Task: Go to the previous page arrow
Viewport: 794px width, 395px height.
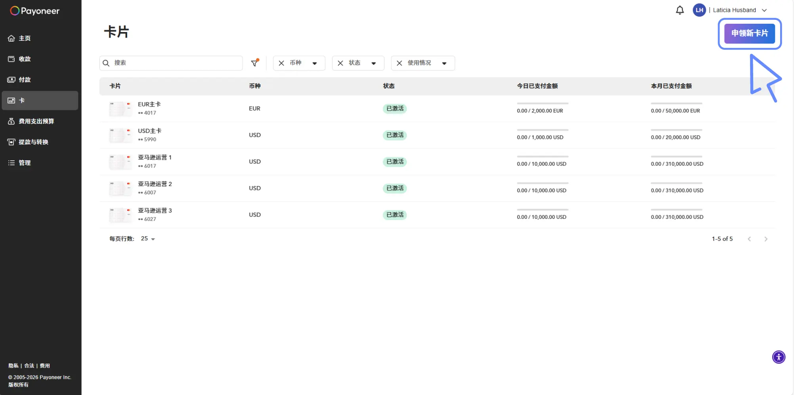Action: pyautogui.click(x=749, y=239)
